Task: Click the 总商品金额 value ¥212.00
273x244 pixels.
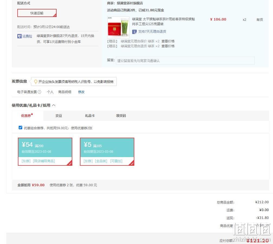Action: pos(262,202)
